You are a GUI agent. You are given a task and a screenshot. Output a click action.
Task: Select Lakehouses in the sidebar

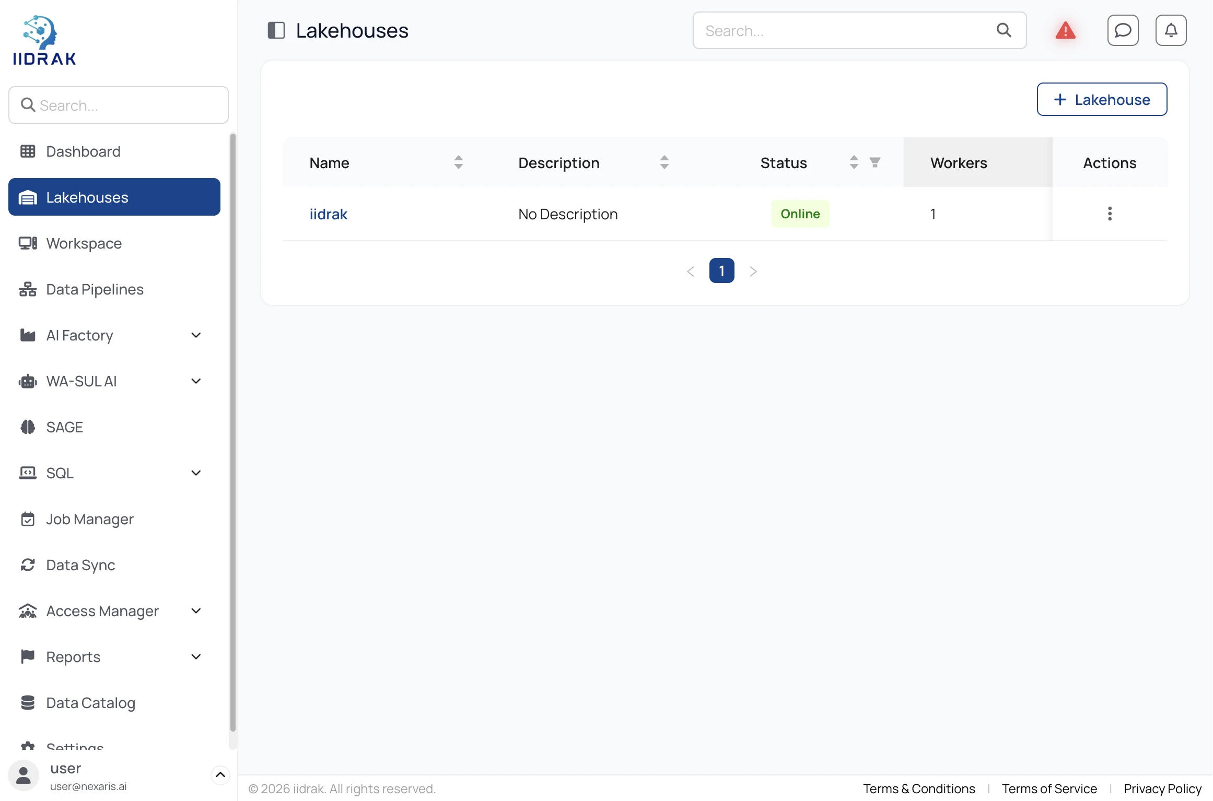(114, 197)
